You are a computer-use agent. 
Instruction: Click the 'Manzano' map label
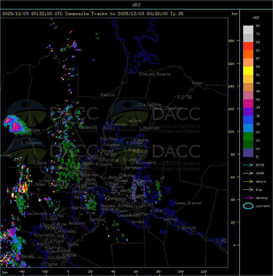tap(28, 256)
